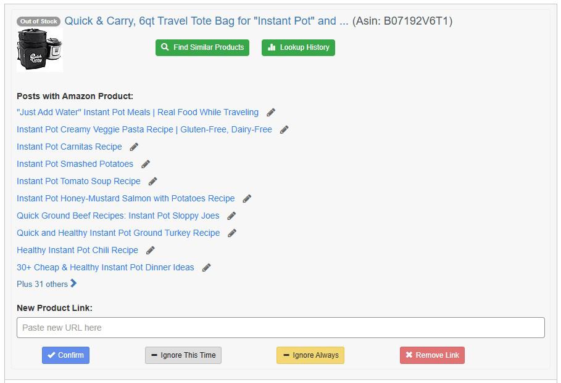Edit pencil for Honey-Mustard Salmon post
This screenshot has width=561, height=383.
click(247, 198)
